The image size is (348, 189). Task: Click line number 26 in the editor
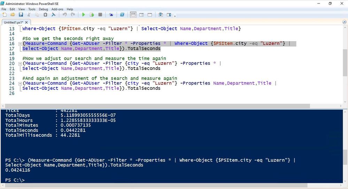[x=12, y=93]
